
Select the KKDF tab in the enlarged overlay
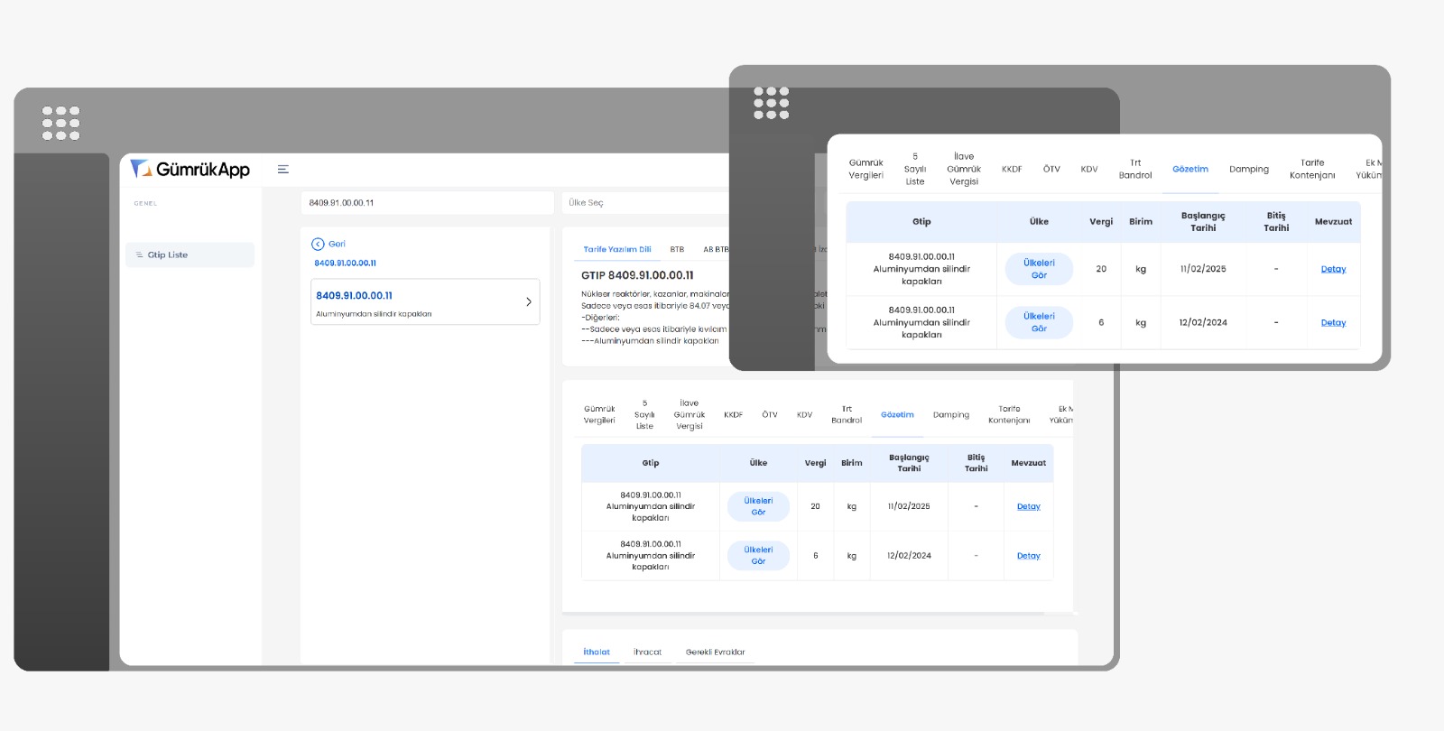1012,170
